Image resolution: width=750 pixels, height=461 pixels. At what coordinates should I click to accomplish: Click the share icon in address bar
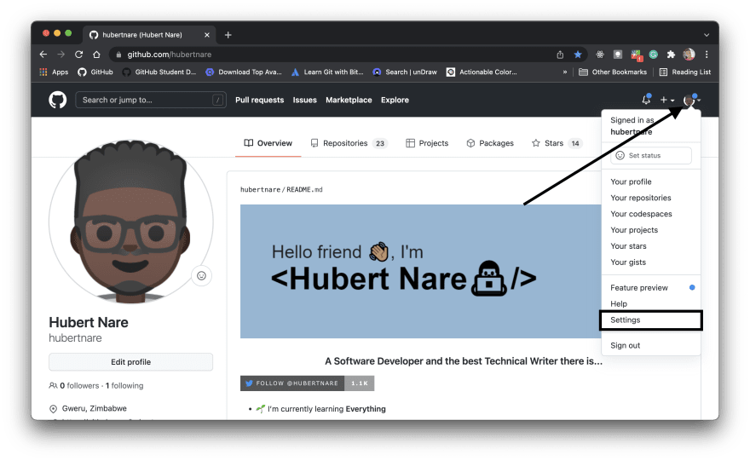[560, 55]
